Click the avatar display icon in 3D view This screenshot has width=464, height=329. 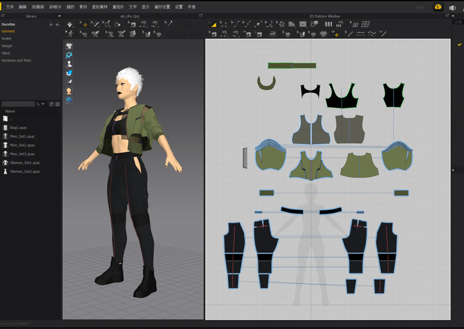coord(69,64)
